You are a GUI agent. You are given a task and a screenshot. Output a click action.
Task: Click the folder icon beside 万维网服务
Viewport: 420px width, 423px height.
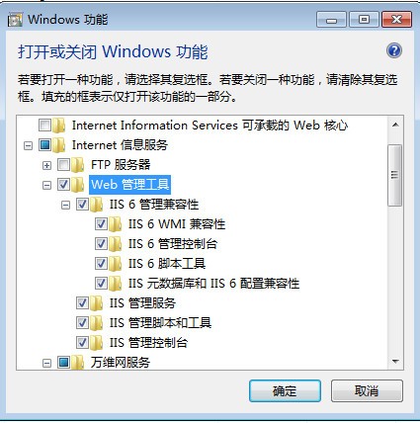(x=78, y=363)
